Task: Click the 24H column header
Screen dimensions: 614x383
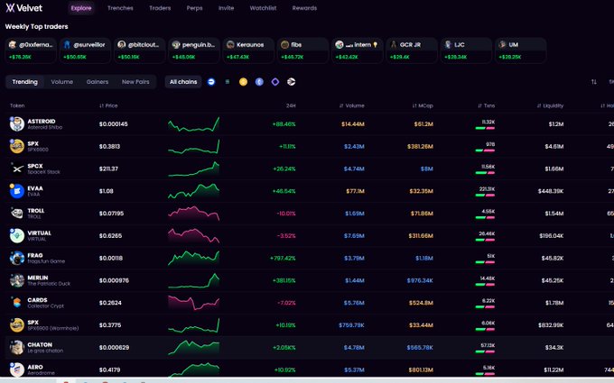Action: (291, 105)
